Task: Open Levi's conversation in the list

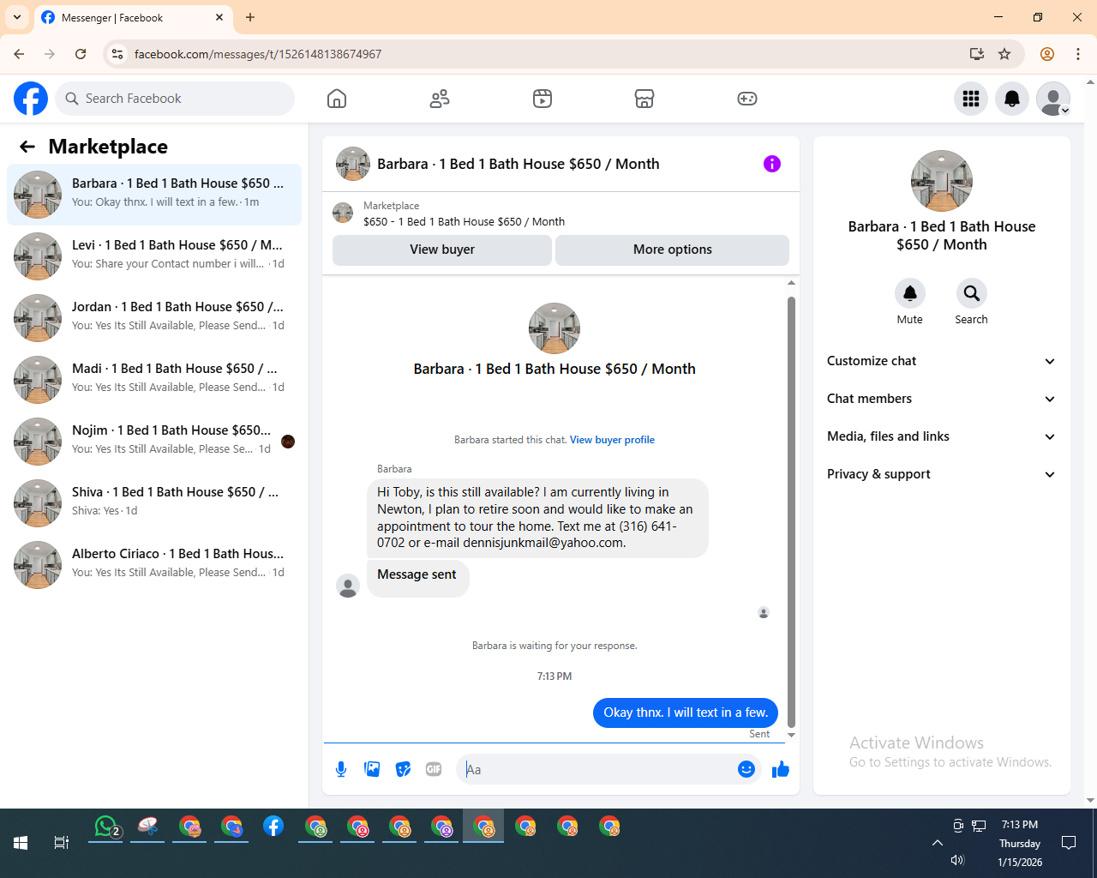Action: click(x=154, y=256)
